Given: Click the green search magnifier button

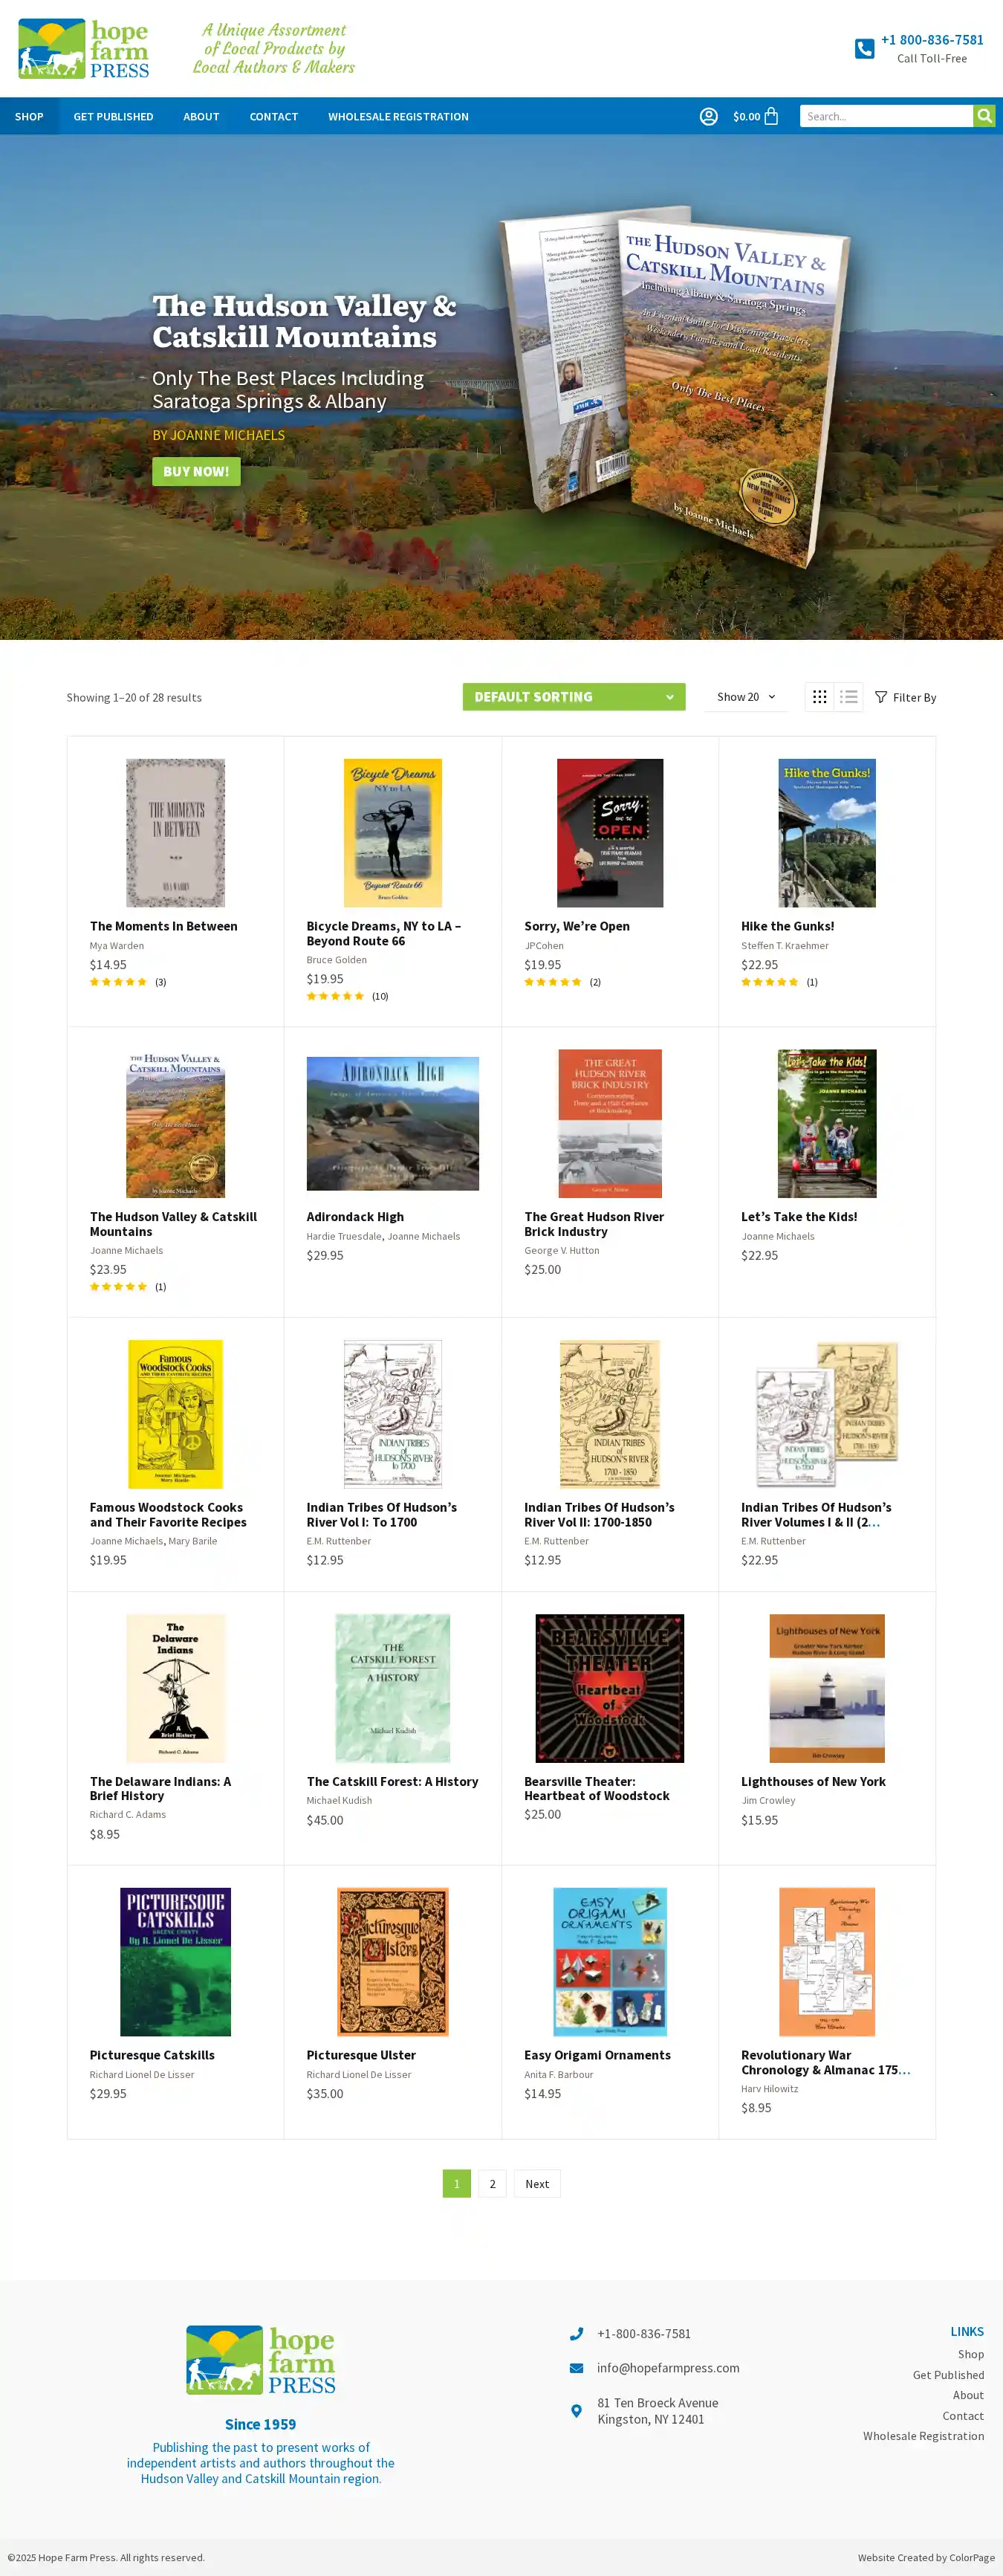Looking at the screenshot, I should (x=984, y=116).
